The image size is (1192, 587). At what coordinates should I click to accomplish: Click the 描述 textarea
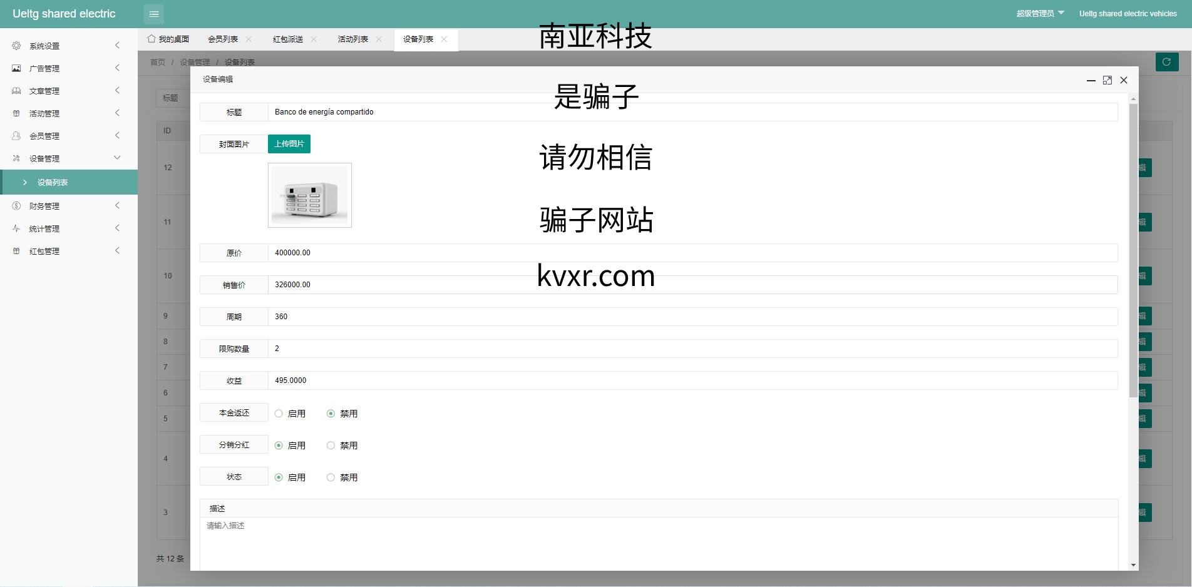tap(659, 543)
